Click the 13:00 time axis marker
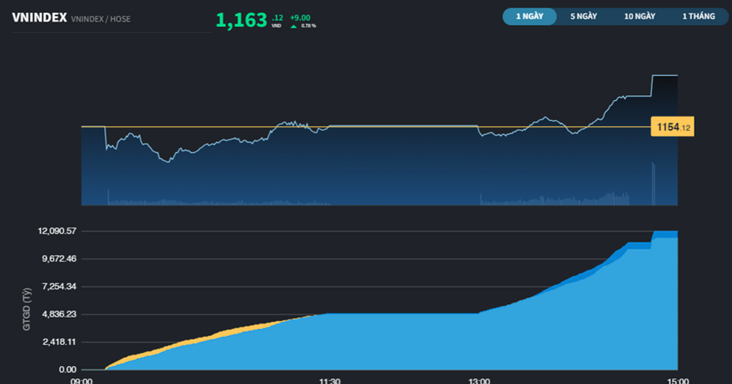 (x=479, y=380)
